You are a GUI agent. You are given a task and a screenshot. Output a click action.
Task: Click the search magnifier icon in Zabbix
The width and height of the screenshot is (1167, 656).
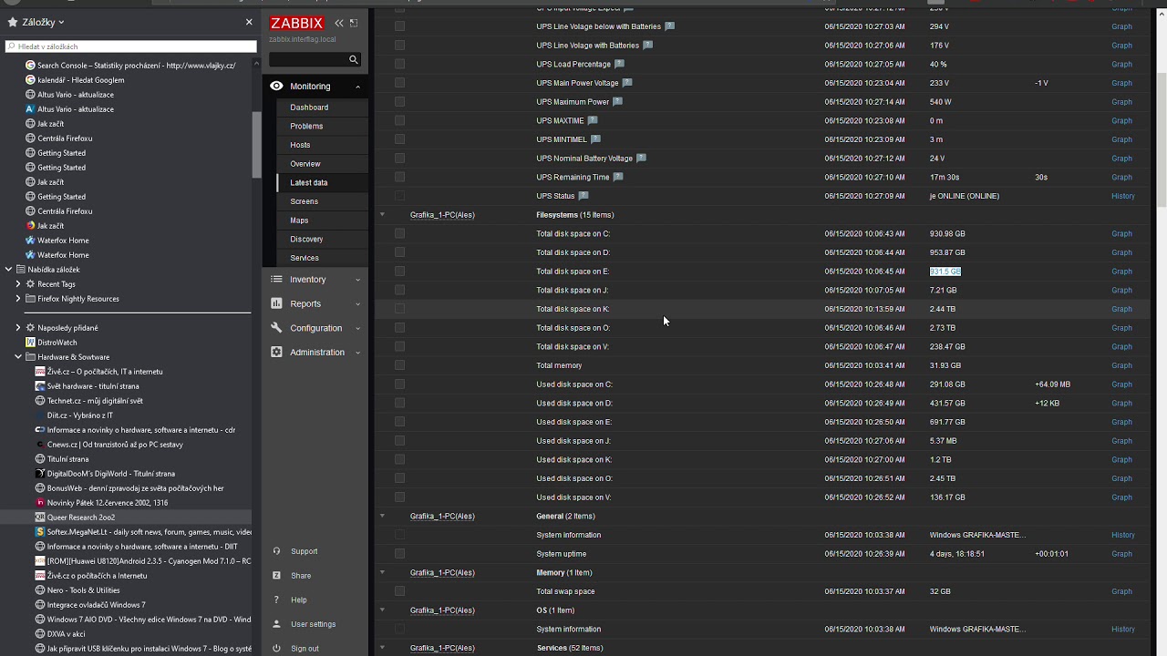point(354,59)
